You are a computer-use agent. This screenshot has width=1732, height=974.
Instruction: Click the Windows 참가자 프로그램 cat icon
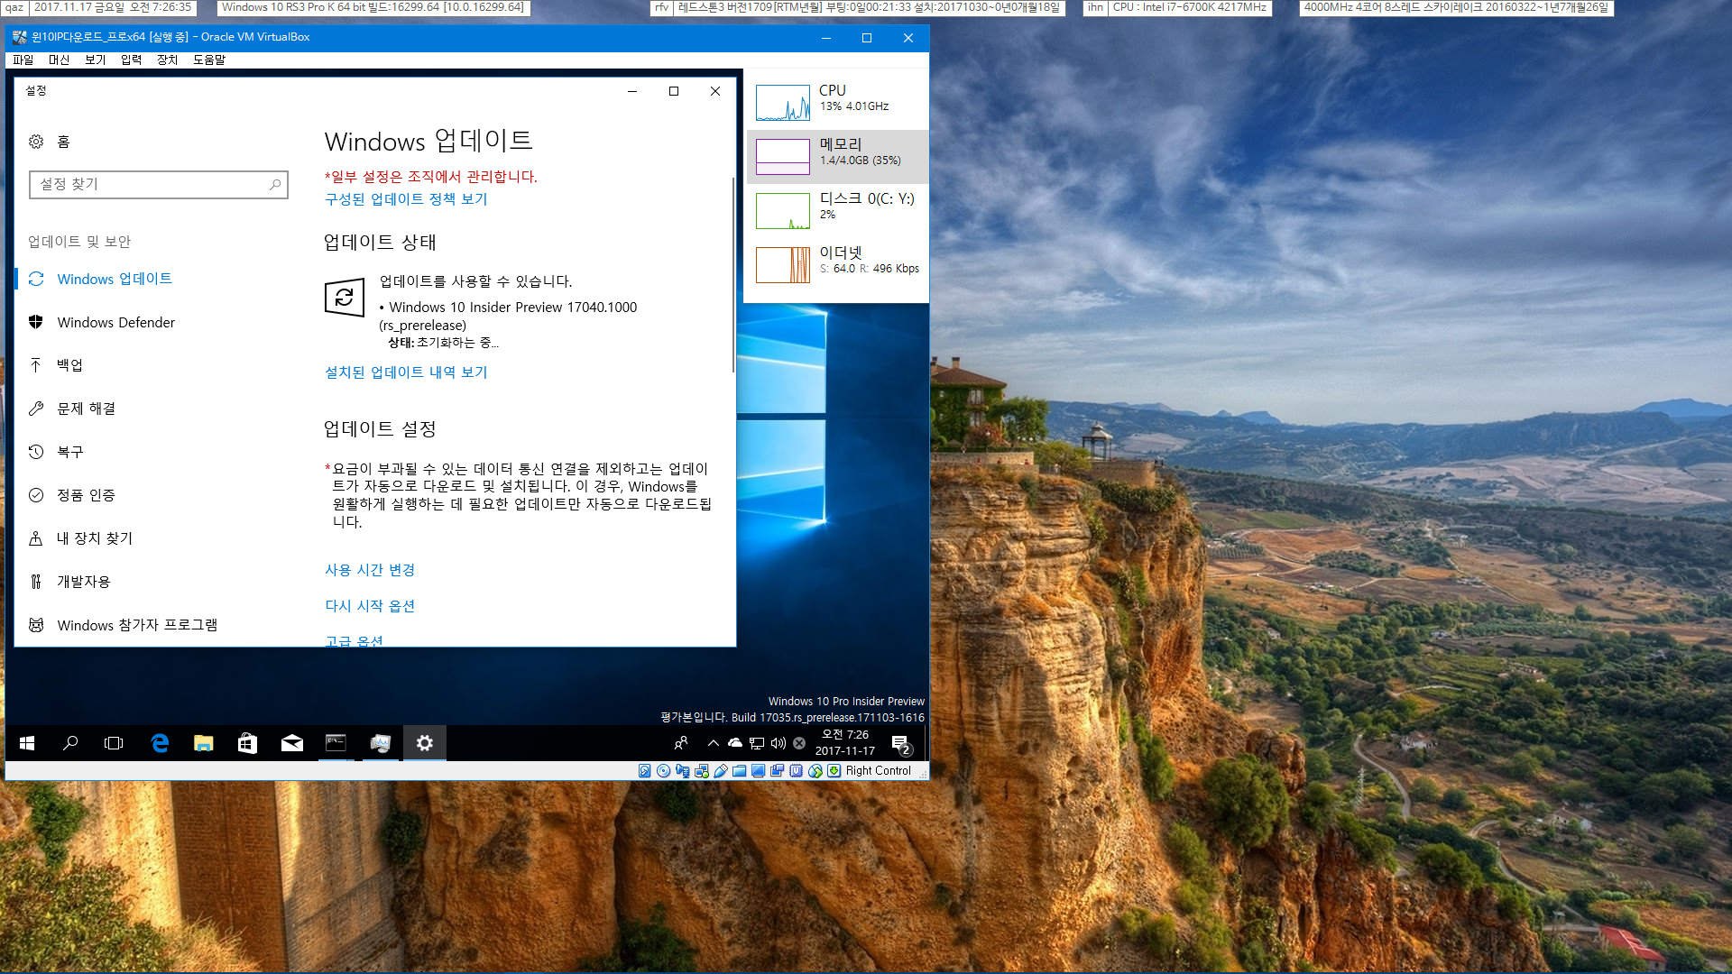36,625
